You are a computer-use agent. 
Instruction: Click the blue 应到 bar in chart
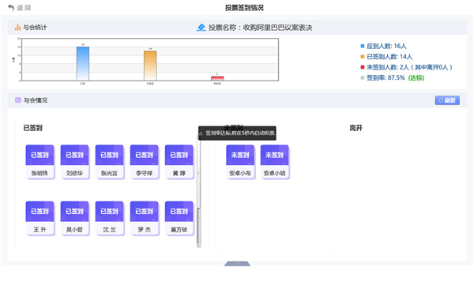(x=83, y=63)
